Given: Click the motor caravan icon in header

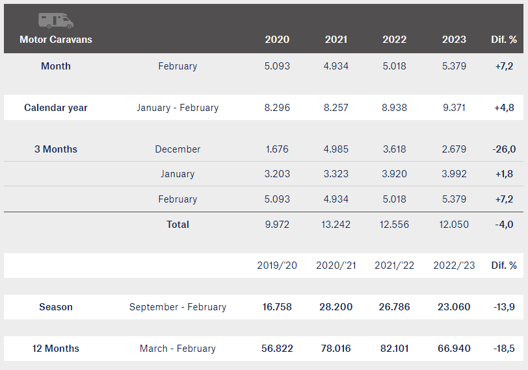Looking at the screenshot, I should [56, 21].
